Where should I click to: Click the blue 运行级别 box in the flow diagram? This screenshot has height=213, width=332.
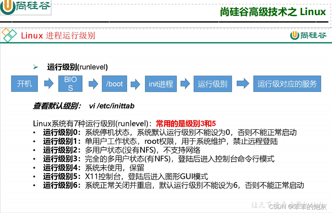click(213, 84)
